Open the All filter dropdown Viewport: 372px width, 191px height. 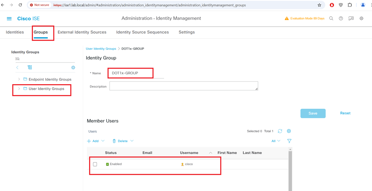tap(276, 141)
